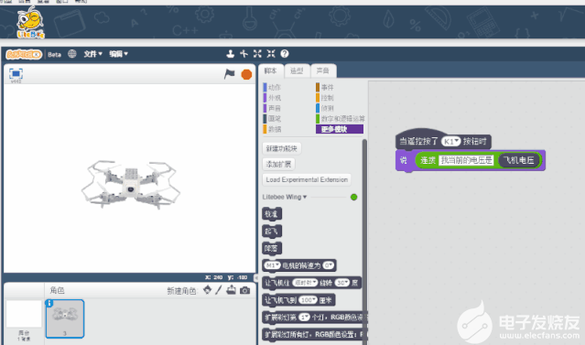This screenshot has width=585, height=345.
Task: Stop the program with orange stop button
Action: point(246,74)
